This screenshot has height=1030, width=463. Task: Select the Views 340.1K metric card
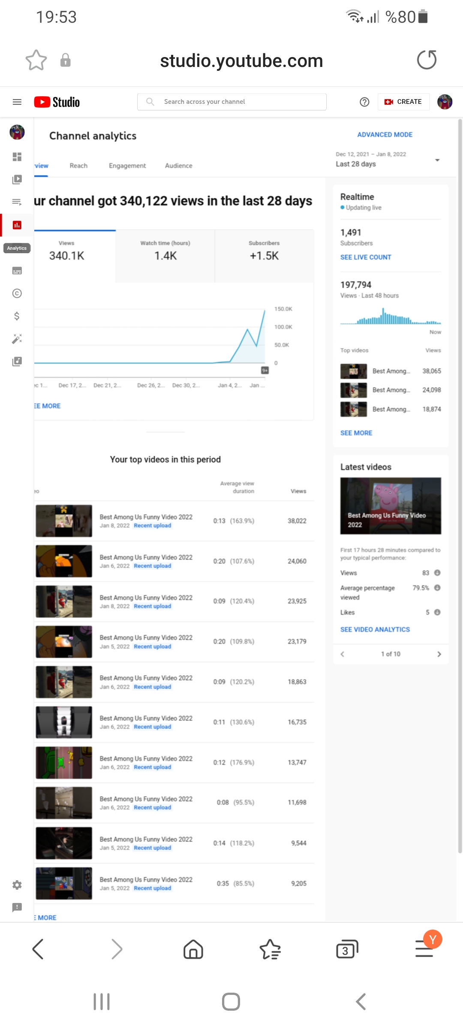point(75,256)
